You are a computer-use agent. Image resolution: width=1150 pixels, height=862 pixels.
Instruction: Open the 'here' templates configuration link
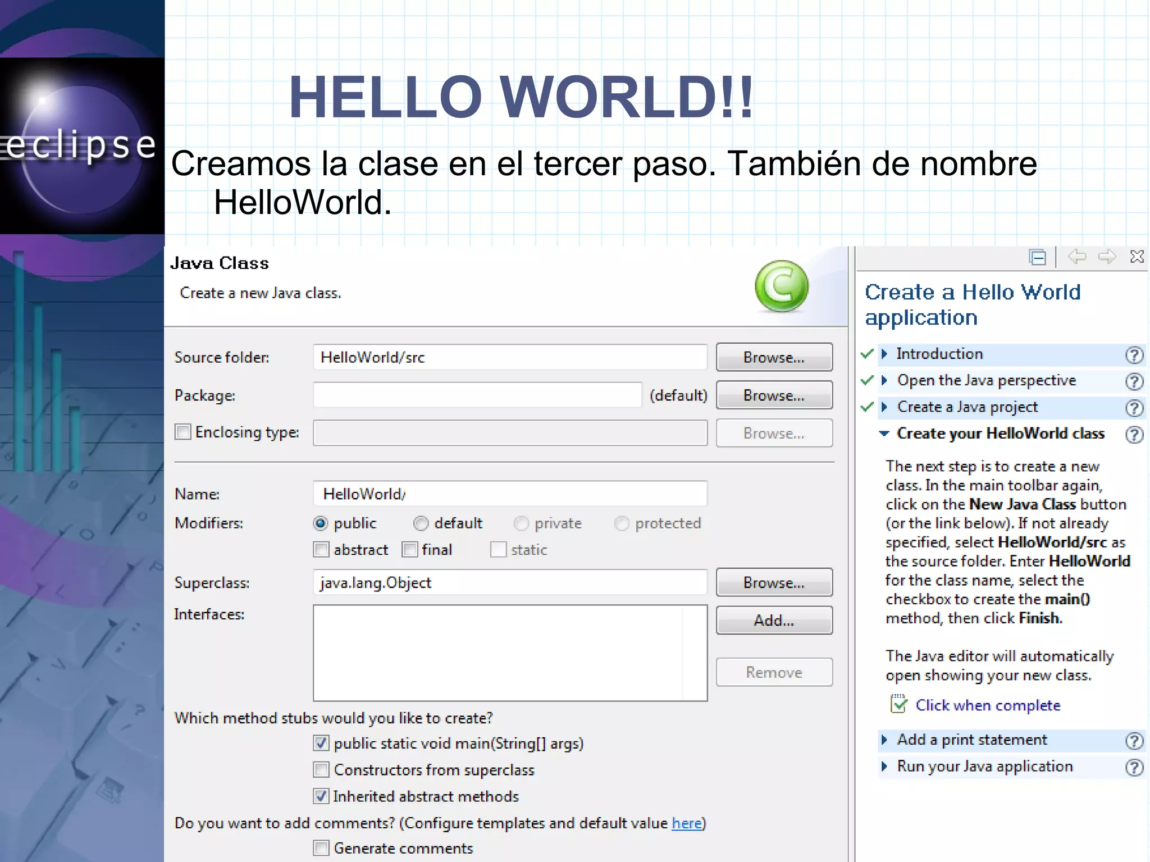tap(686, 823)
